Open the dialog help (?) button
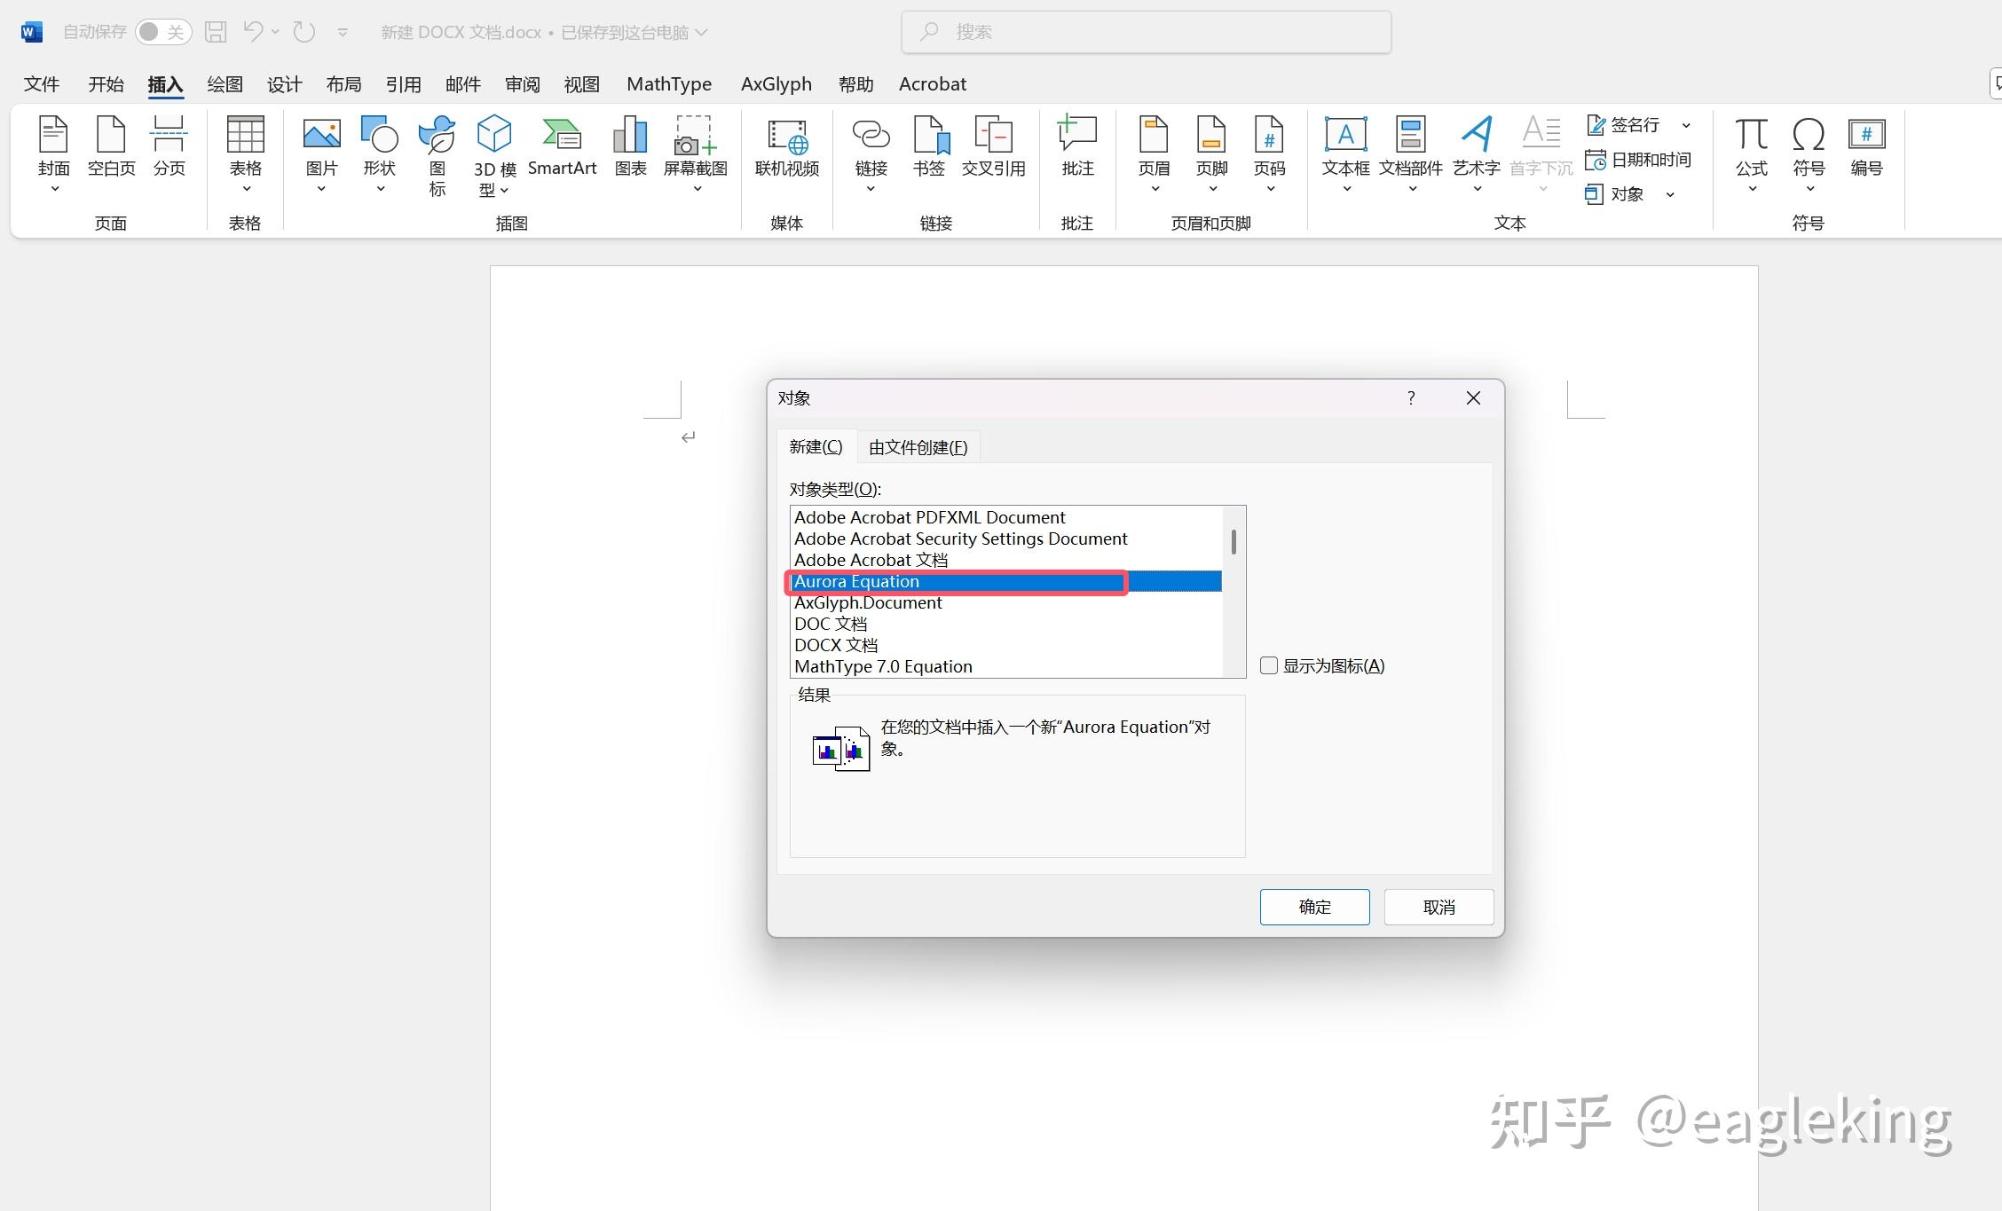Image resolution: width=2002 pixels, height=1211 pixels. point(1411,398)
